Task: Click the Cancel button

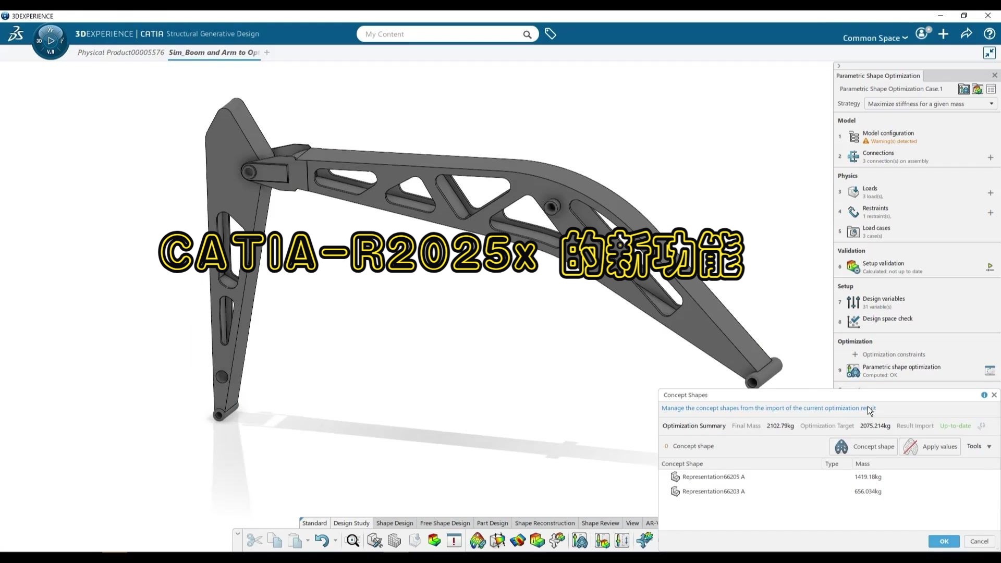Action: (979, 541)
